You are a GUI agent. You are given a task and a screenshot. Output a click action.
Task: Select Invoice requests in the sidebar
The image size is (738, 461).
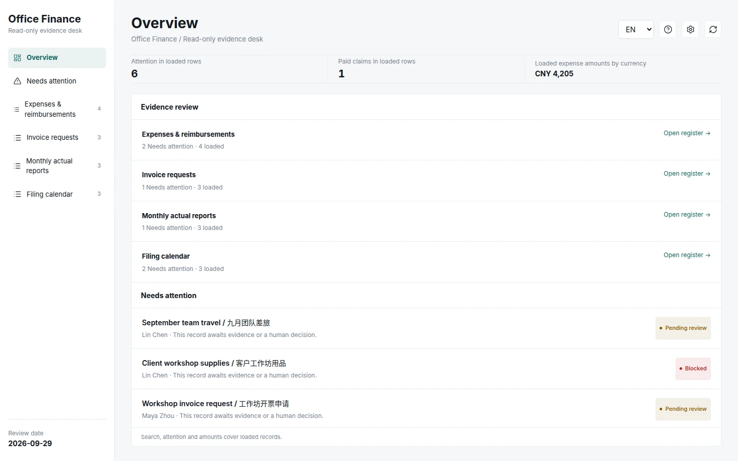(x=57, y=138)
